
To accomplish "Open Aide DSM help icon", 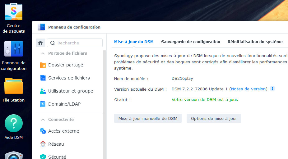I will pyautogui.click(x=13, y=124).
